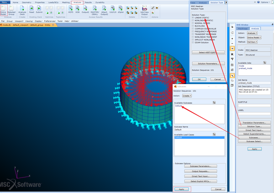This screenshot has height=193, width=274.
Task: Click the Selected Group icon
Action: click(x=11, y=10)
